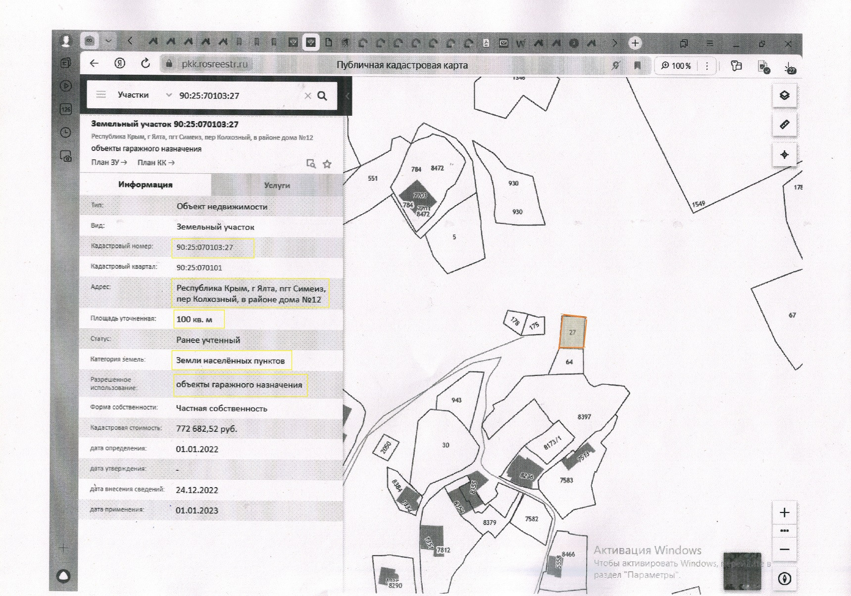Reset map orientation with the compass
The width and height of the screenshot is (851, 596).
click(785, 578)
